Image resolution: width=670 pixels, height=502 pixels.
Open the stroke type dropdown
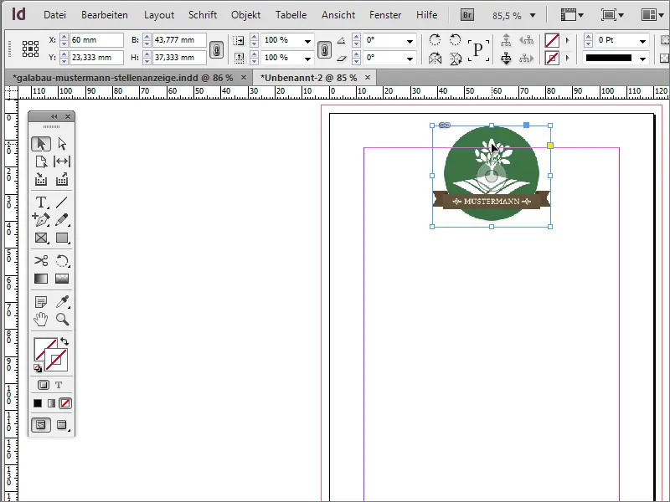(642, 59)
